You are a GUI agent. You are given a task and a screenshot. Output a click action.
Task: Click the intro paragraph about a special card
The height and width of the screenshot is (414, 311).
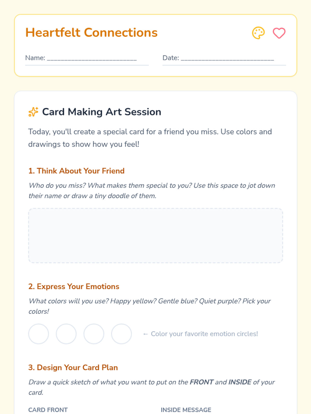150,138
